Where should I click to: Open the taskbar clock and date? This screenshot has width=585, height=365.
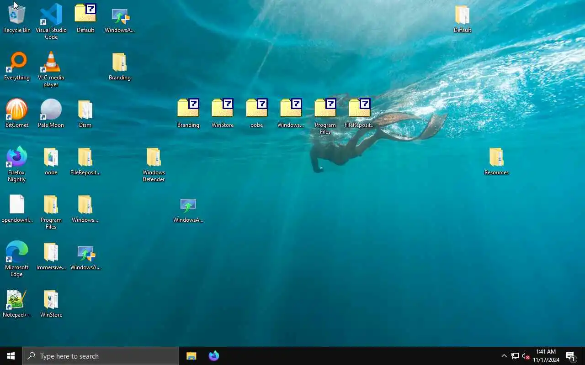coord(546,356)
